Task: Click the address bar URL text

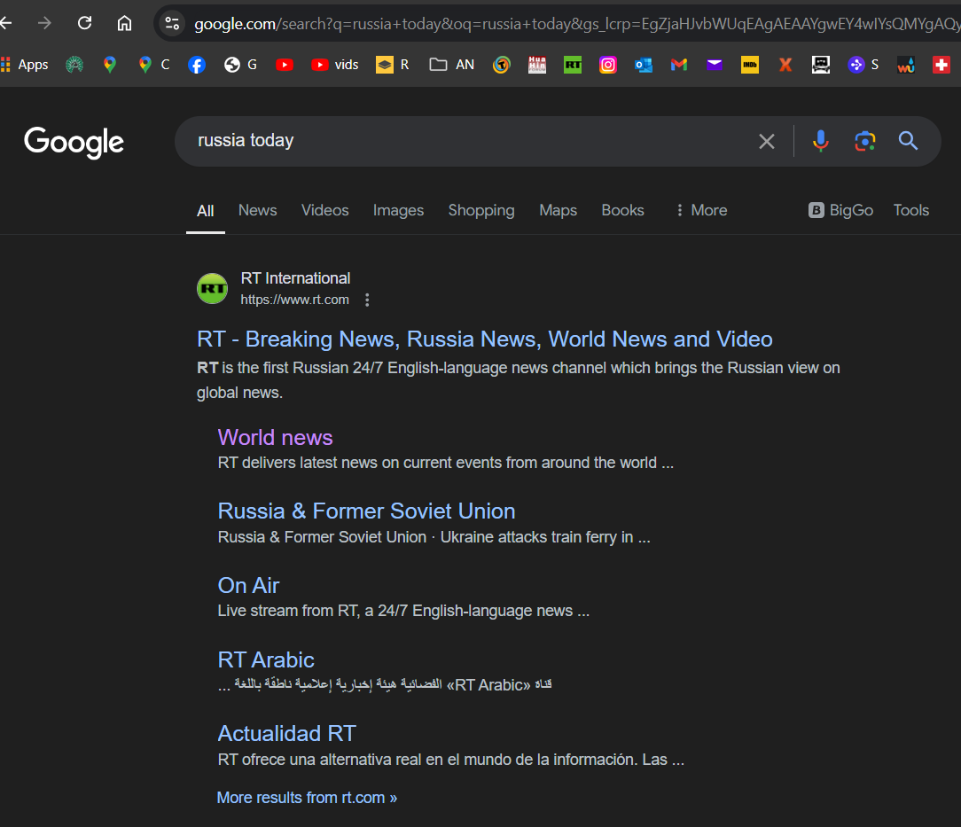Action: (x=576, y=24)
